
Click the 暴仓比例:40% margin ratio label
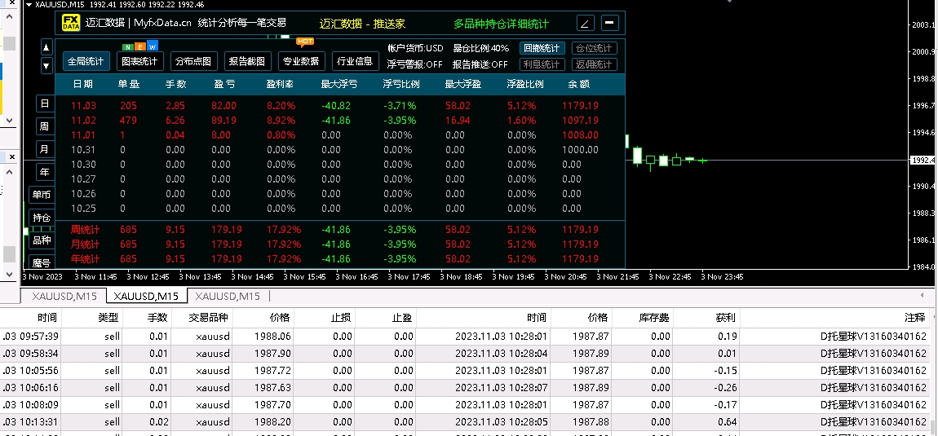pyautogui.click(x=481, y=48)
